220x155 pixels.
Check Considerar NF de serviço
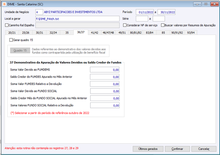(125, 25)
